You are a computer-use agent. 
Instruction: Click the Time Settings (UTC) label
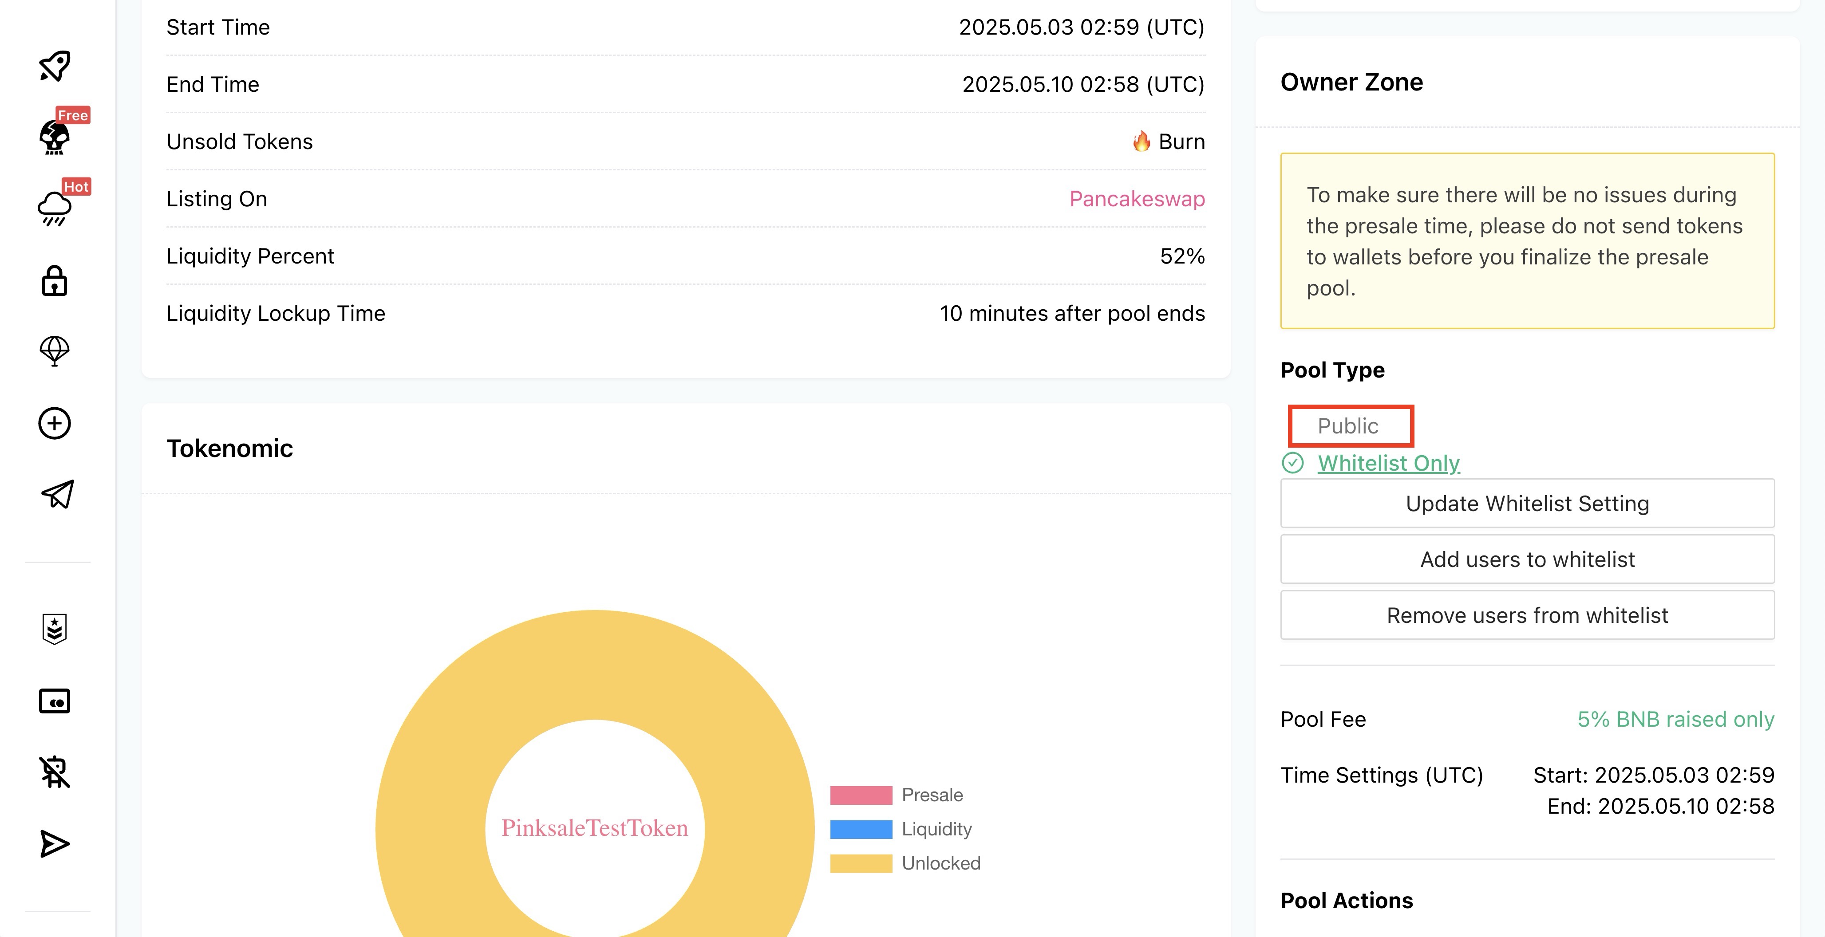[x=1382, y=776]
